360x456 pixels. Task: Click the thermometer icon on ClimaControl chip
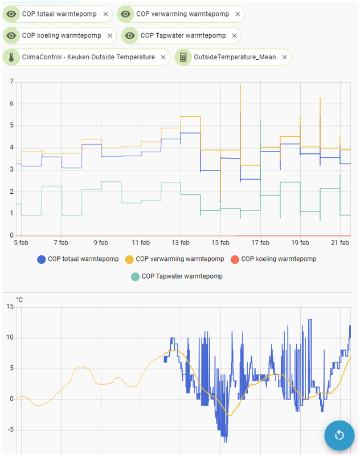pyautogui.click(x=13, y=57)
